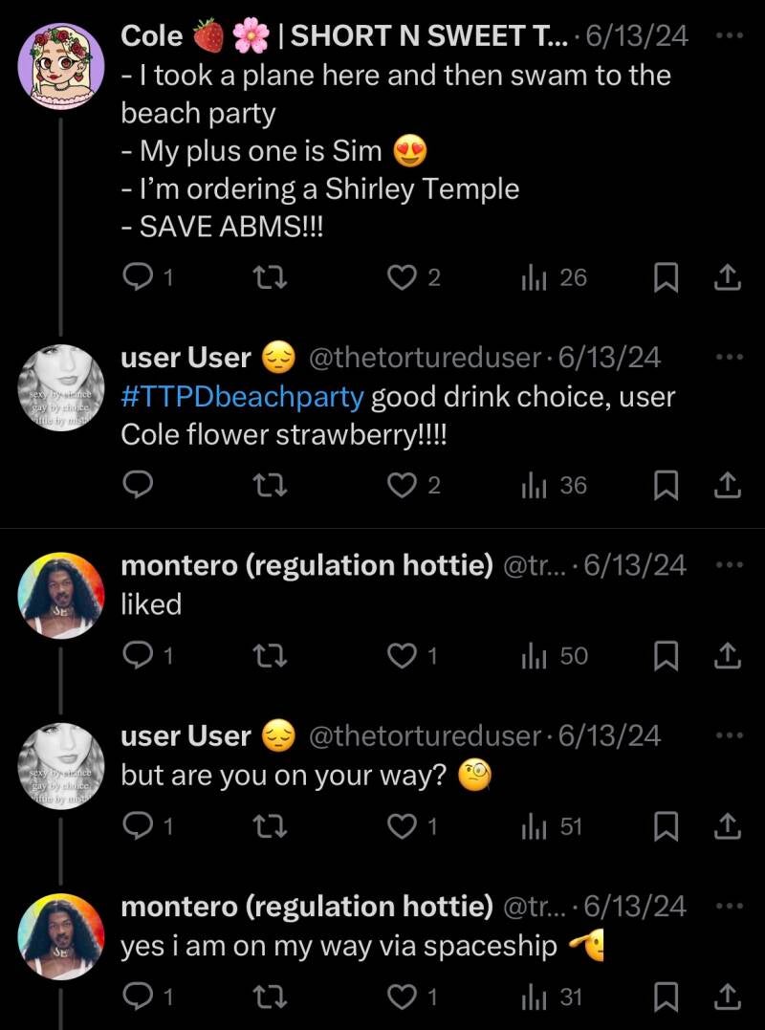This screenshot has height=1030, width=765.
Task: Open more options on montero's 'liked' tweet
Action: (729, 564)
